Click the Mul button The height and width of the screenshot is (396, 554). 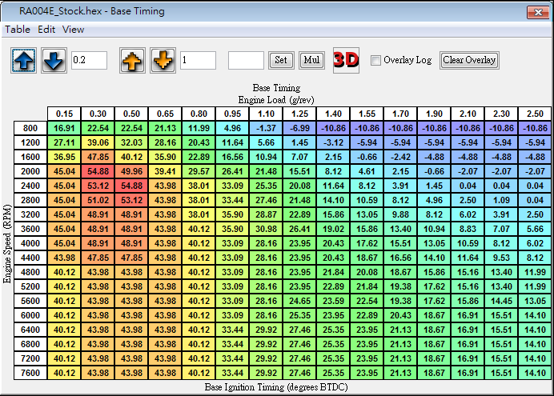click(311, 60)
